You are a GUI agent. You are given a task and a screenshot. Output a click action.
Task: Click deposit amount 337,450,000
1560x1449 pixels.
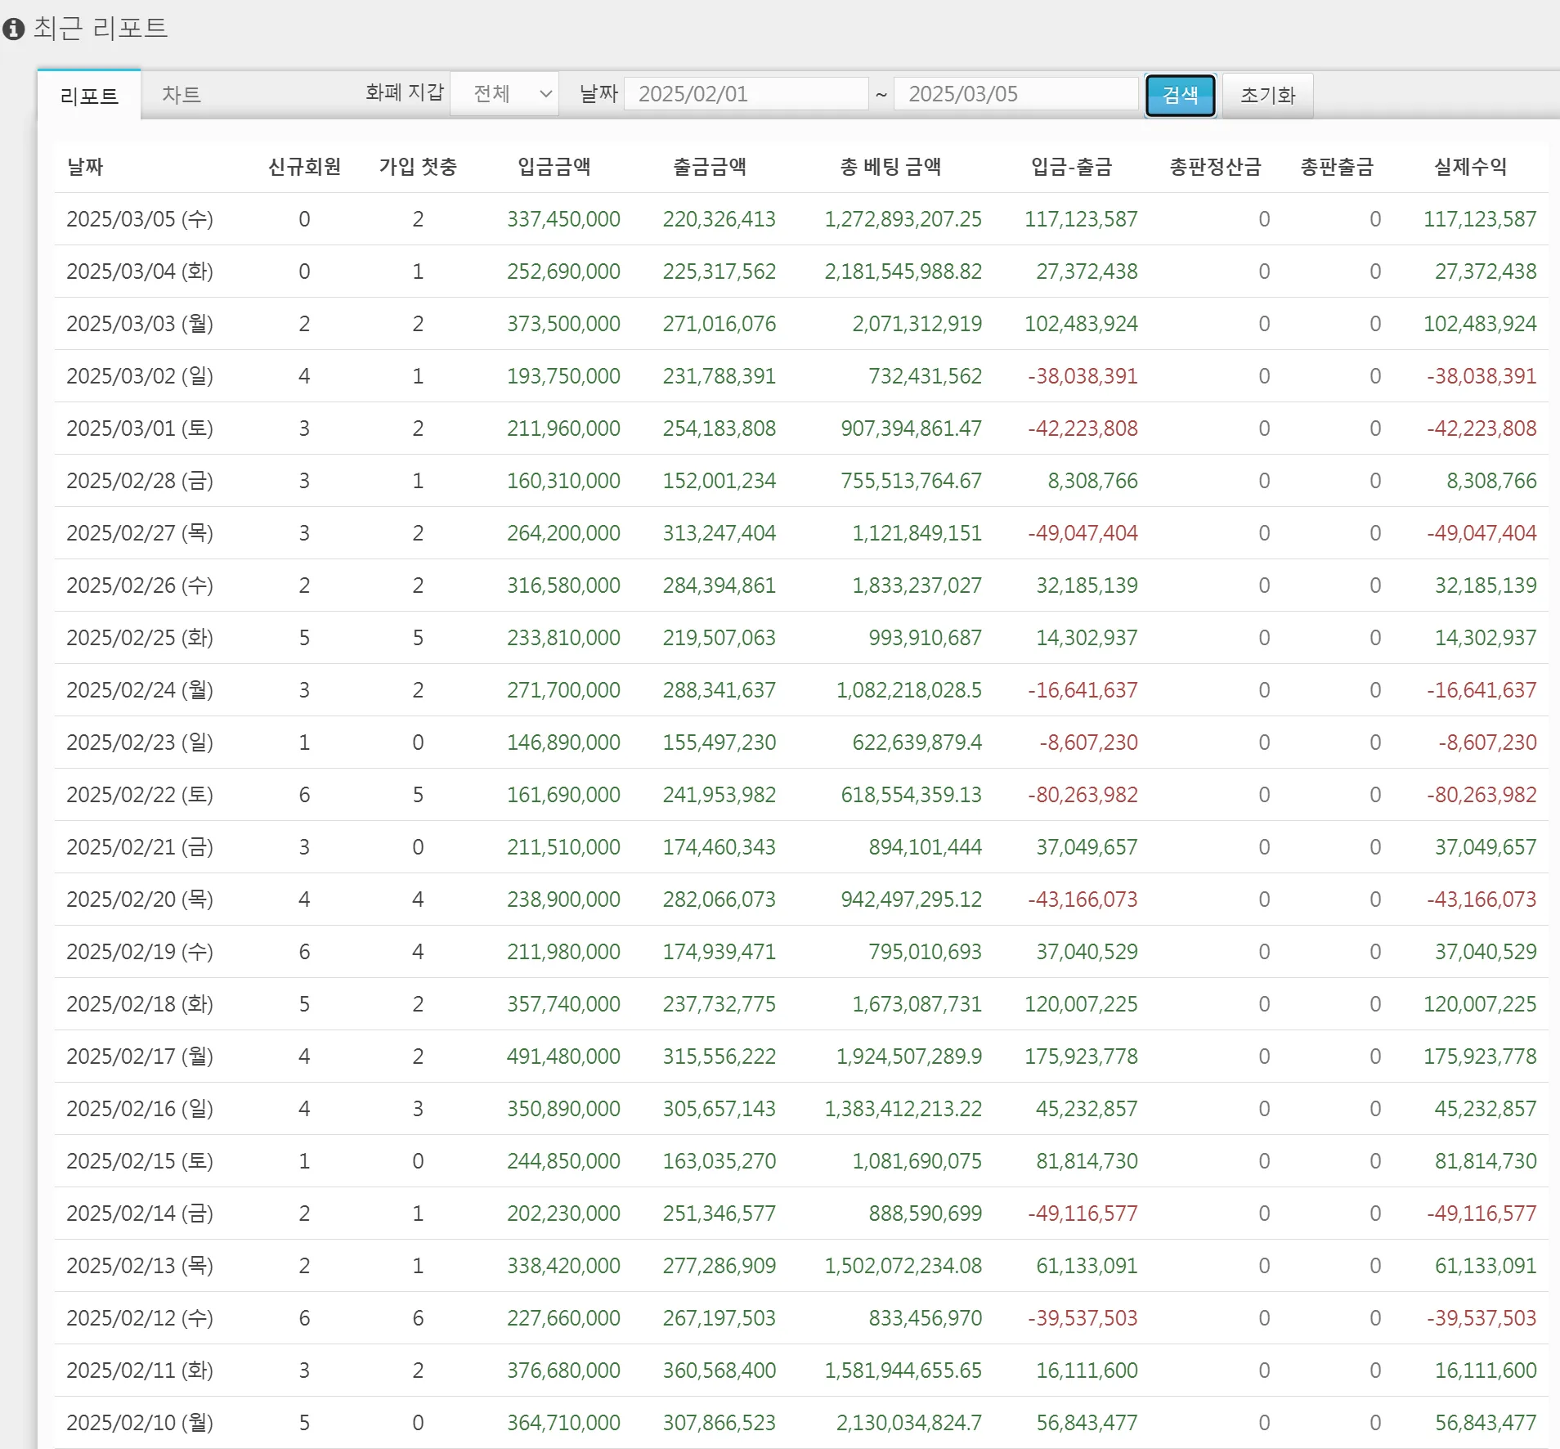click(563, 219)
